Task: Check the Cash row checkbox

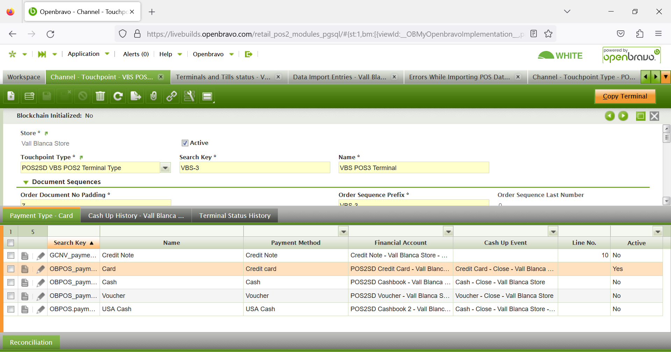Action: [11, 282]
